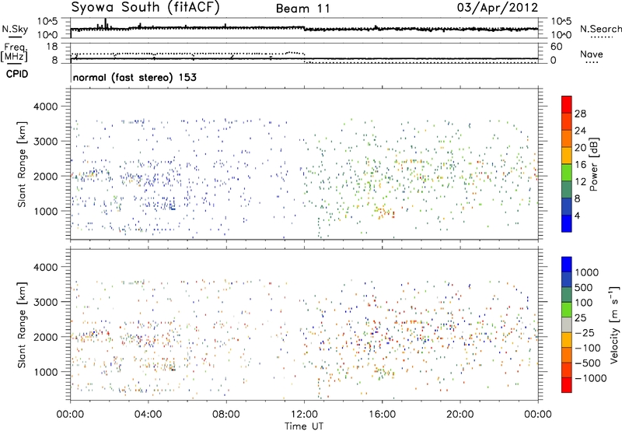Select 'normal (fast stereo) 153' text
The height and width of the screenshot is (431, 622).
click(135, 77)
